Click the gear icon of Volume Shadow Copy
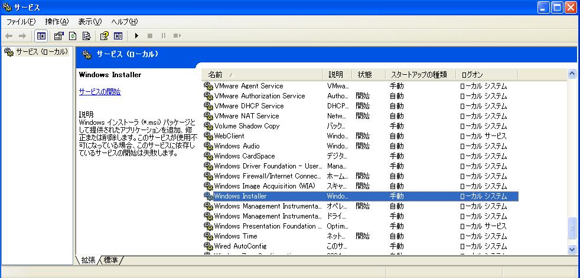The width and height of the screenshot is (580, 278). coord(208,126)
